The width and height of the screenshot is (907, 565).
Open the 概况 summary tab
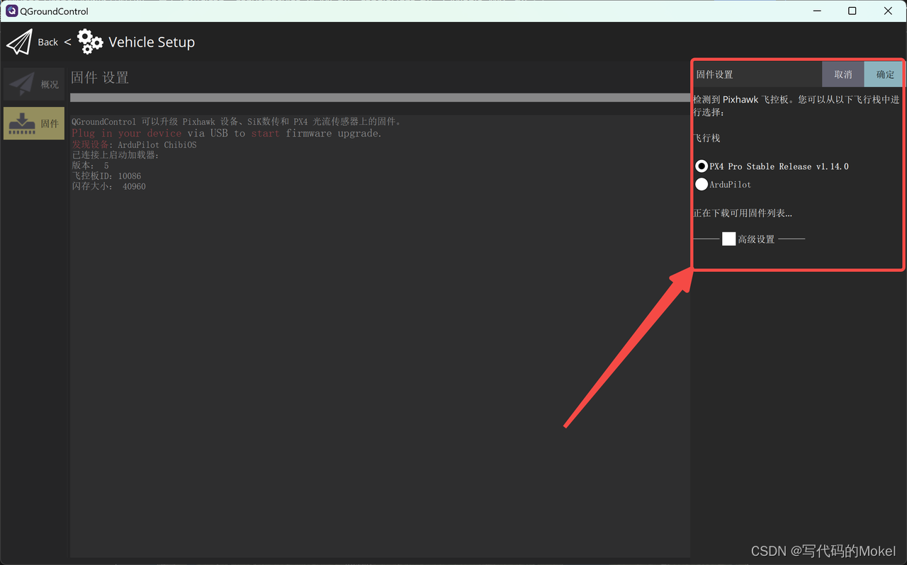(34, 84)
